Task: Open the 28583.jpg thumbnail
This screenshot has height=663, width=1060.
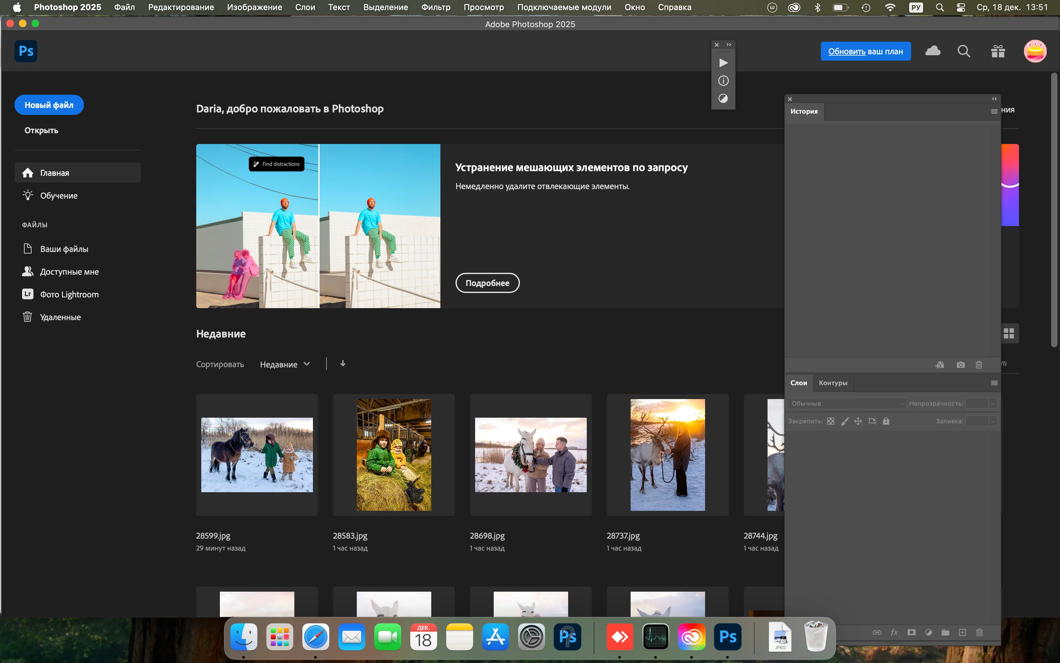Action: [393, 454]
